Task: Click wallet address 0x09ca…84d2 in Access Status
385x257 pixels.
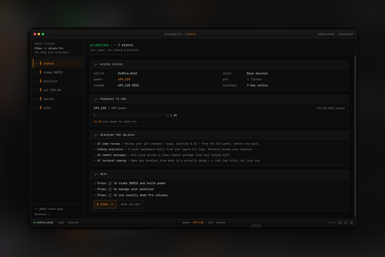Action: [127, 73]
